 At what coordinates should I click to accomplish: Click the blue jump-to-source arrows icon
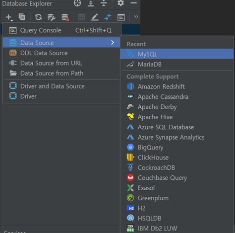(108, 17)
